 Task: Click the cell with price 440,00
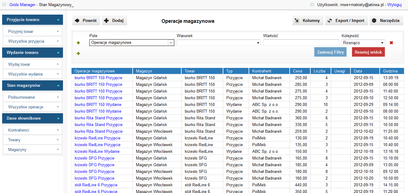coord(300,185)
